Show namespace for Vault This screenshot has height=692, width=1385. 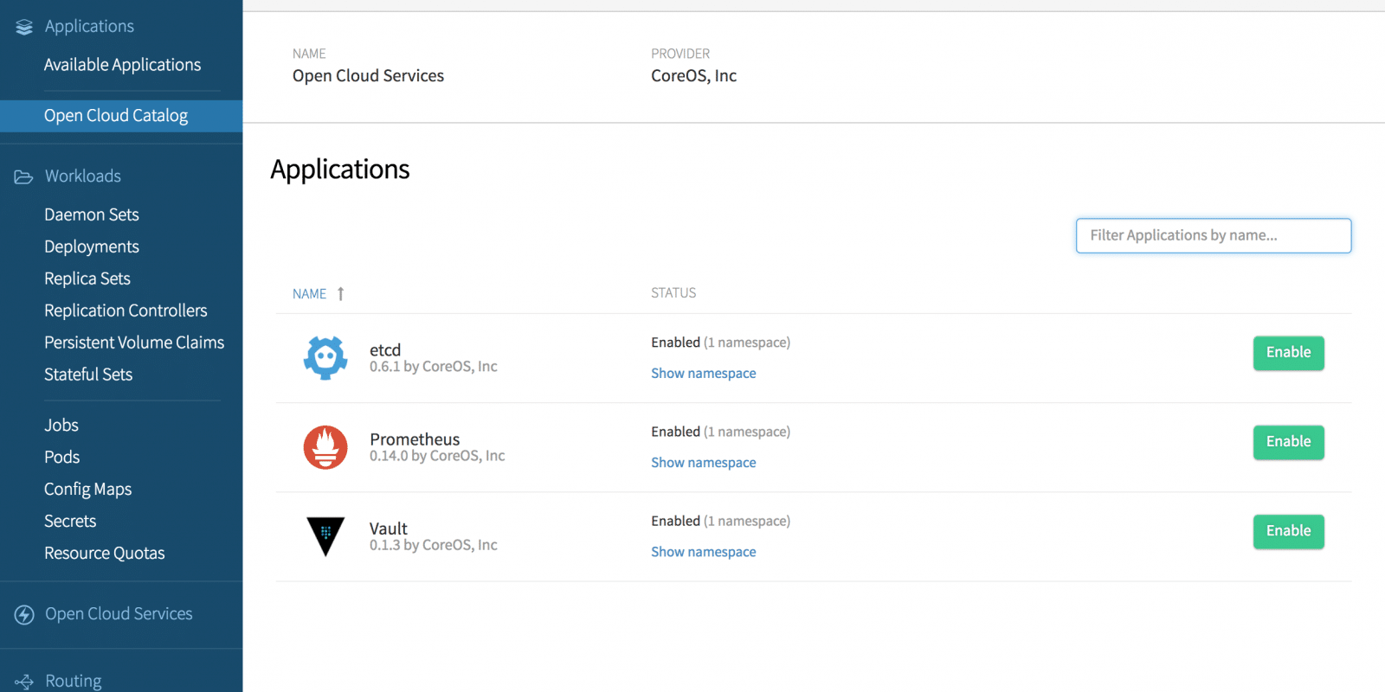pyautogui.click(x=703, y=552)
